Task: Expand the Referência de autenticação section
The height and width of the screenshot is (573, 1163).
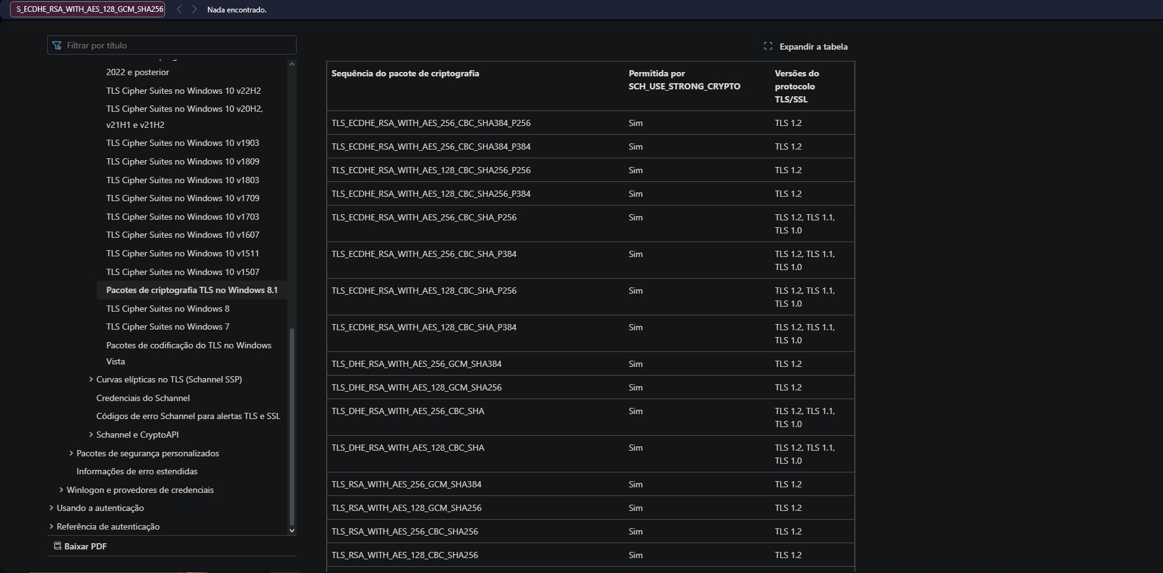Action: click(52, 526)
